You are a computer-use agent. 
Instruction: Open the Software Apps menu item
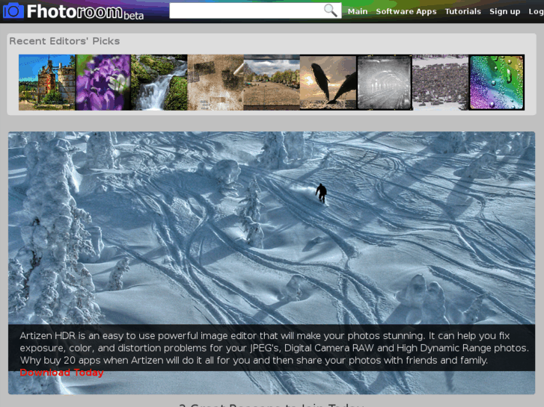tap(406, 11)
